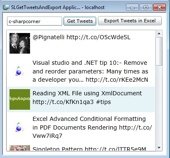The height and width of the screenshot is (158, 170).
Task: Select the @Pignatelli http://t.co/O5cWde5L tweet text
Action: [x=82, y=37]
